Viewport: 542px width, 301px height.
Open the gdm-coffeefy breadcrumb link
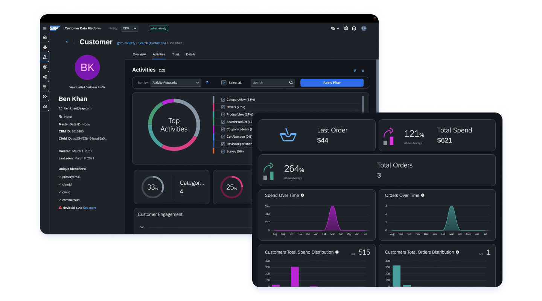tap(126, 43)
